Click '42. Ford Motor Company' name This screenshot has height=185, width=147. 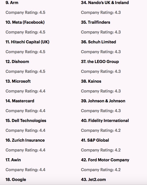pos(105,160)
